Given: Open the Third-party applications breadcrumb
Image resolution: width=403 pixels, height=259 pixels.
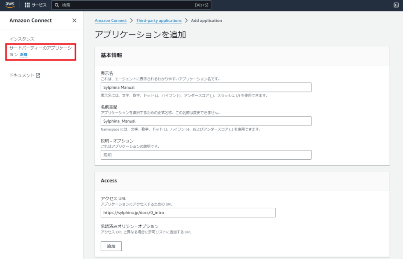Looking at the screenshot, I should pyautogui.click(x=159, y=20).
